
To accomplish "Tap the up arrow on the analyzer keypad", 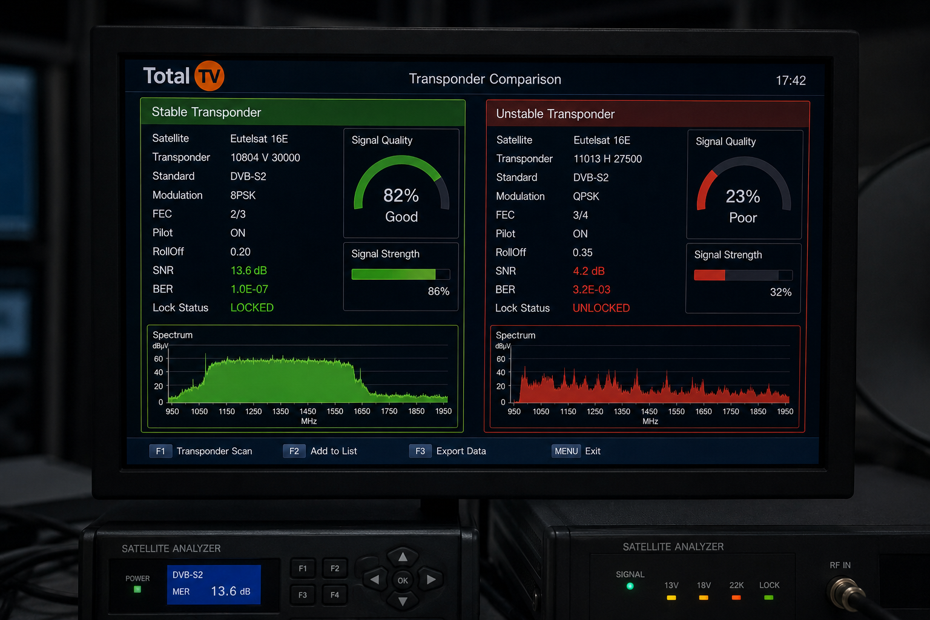I will pyautogui.click(x=403, y=556).
